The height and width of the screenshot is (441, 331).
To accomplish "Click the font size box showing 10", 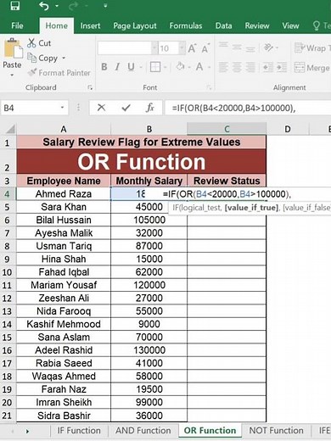I will point(168,48).
